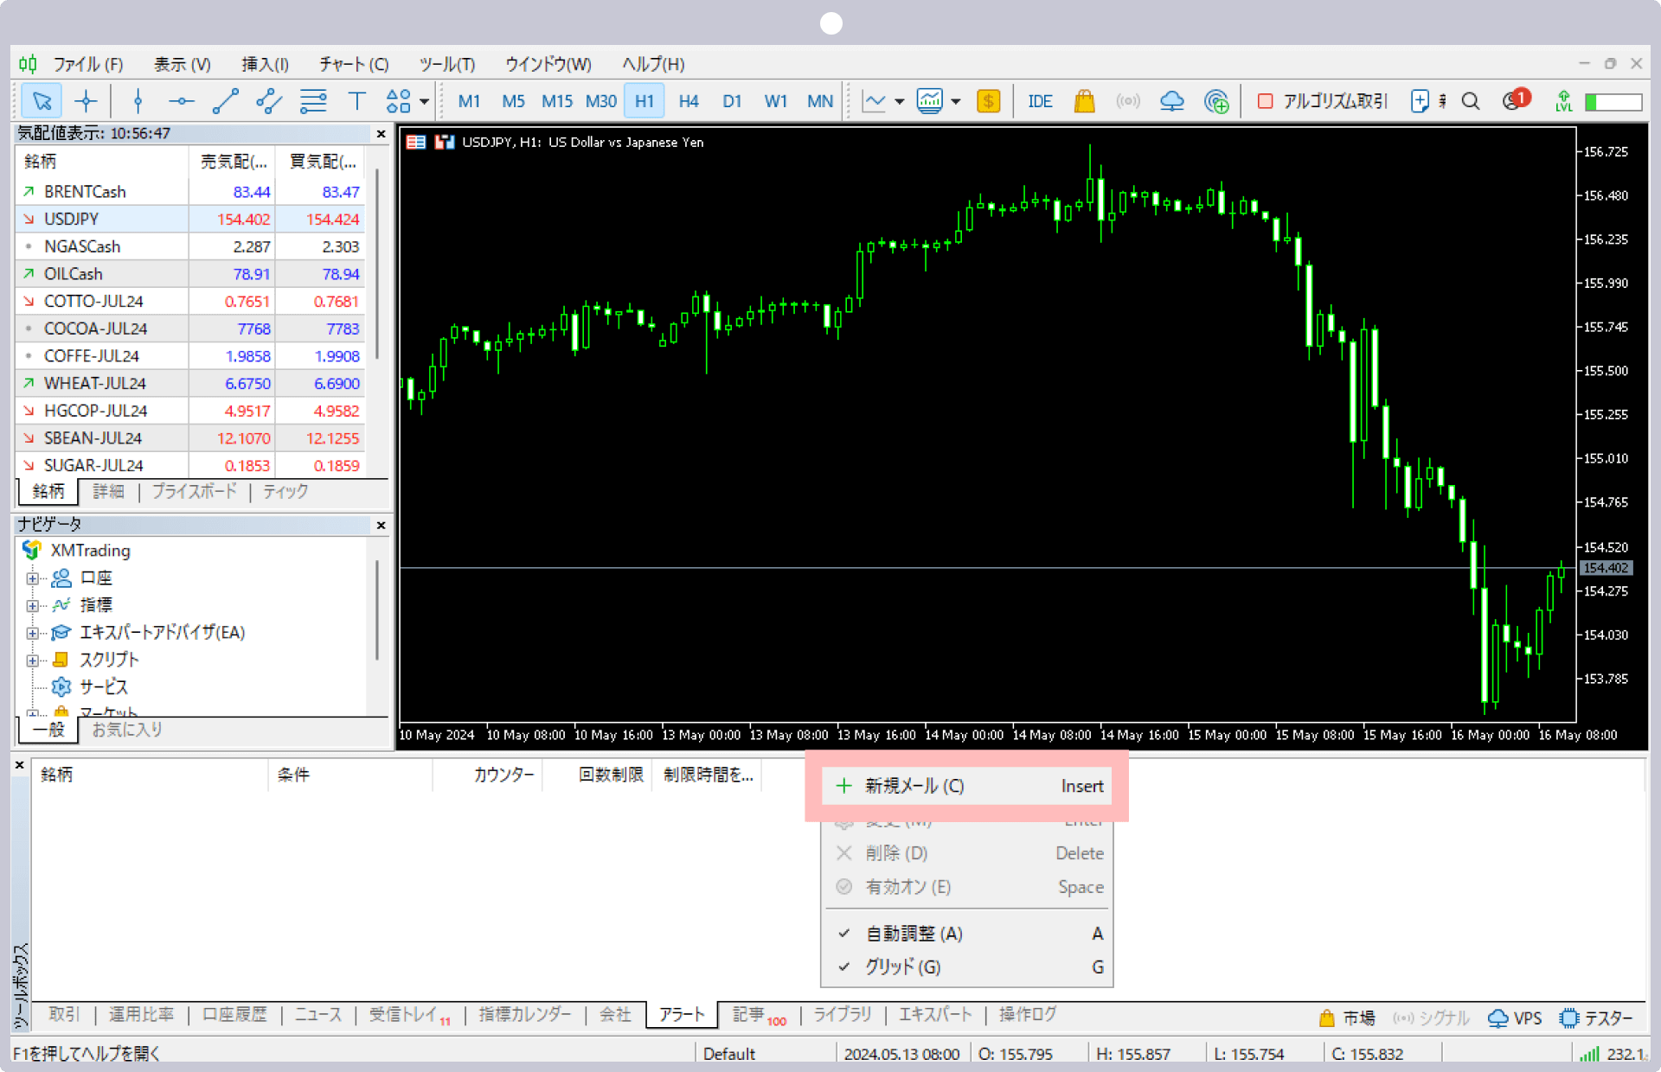Expand chart type dropdown arrow
Image resolution: width=1661 pixels, height=1072 pixels.
tap(899, 101)
